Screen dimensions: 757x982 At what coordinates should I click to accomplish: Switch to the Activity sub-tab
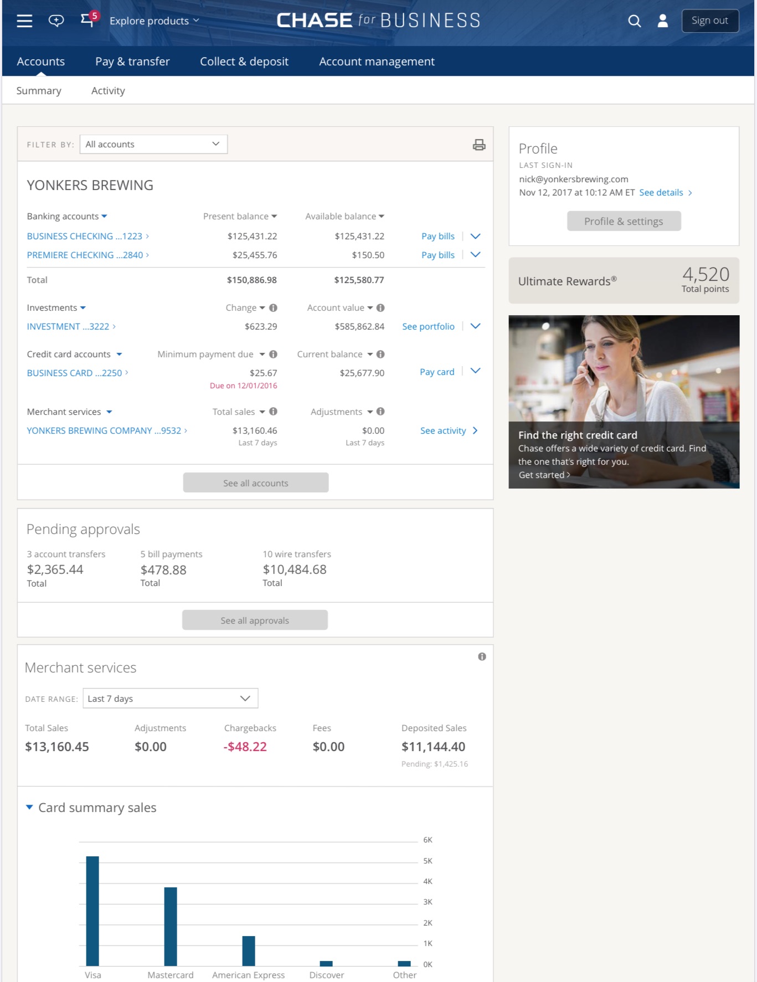[108, 91]
